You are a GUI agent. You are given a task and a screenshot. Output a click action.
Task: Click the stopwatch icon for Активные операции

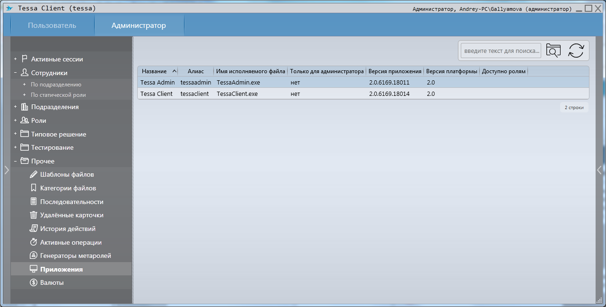point(34,242)
